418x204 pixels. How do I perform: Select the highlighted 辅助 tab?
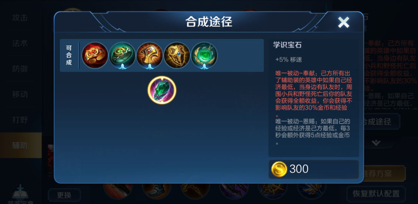pos(21,145)
